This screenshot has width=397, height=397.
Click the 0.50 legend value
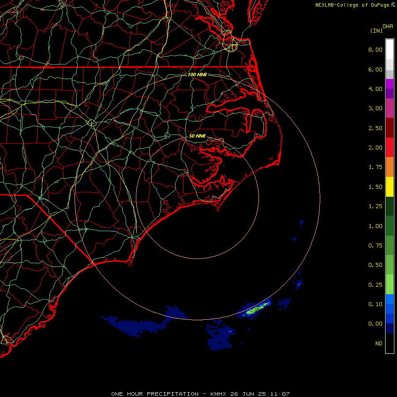pos(375,265)
